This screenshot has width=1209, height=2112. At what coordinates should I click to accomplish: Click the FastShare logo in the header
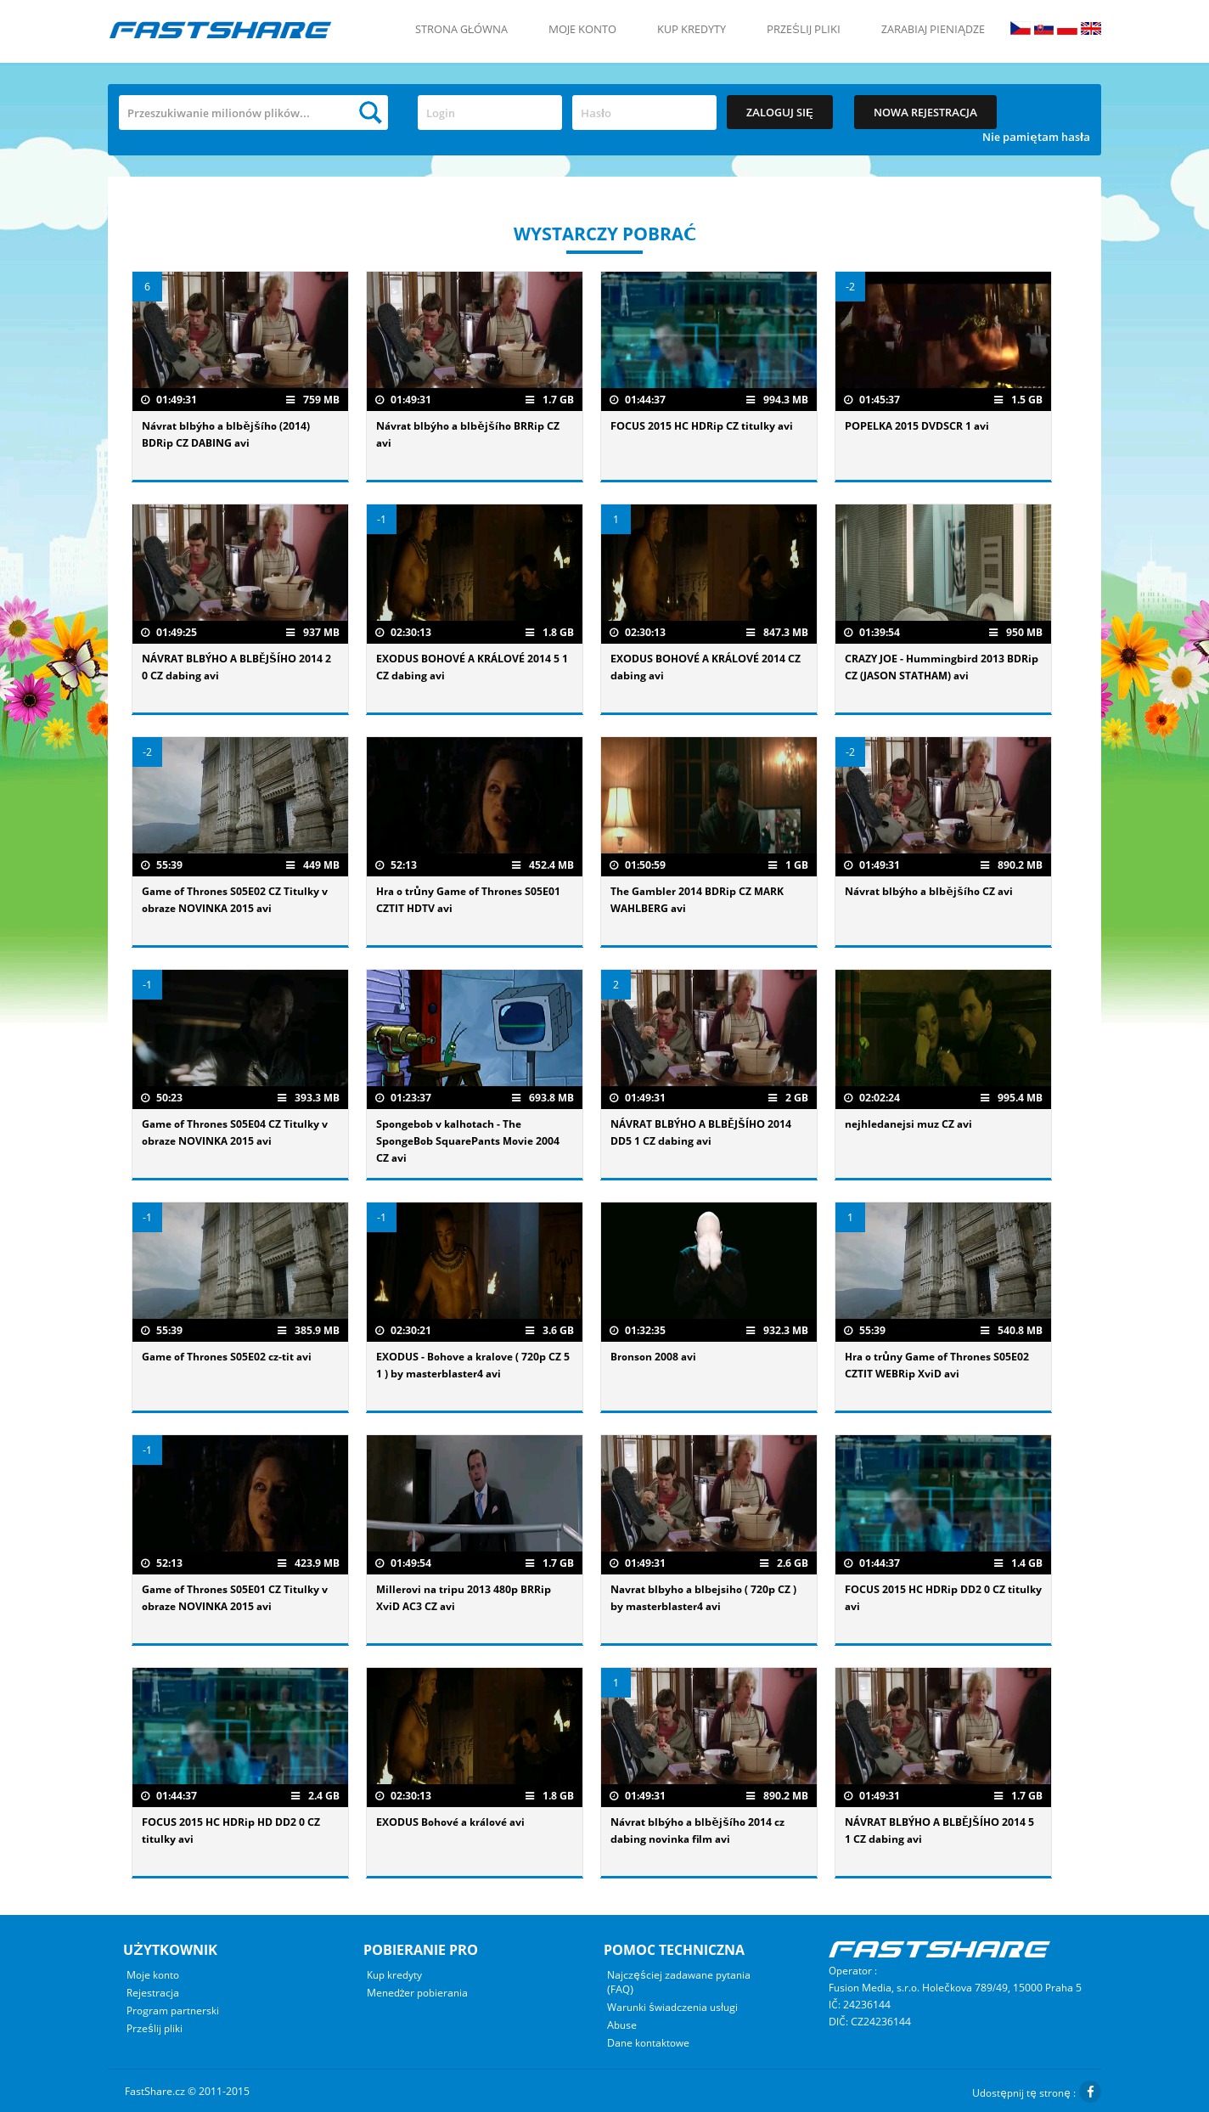220,30
